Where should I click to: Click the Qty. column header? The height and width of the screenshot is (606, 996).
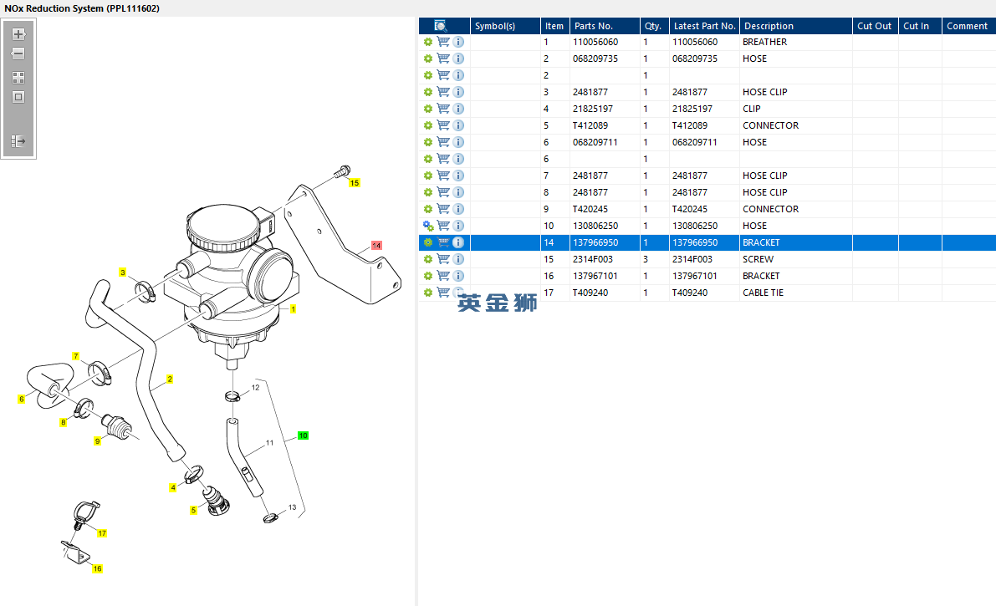pos(654,26)
